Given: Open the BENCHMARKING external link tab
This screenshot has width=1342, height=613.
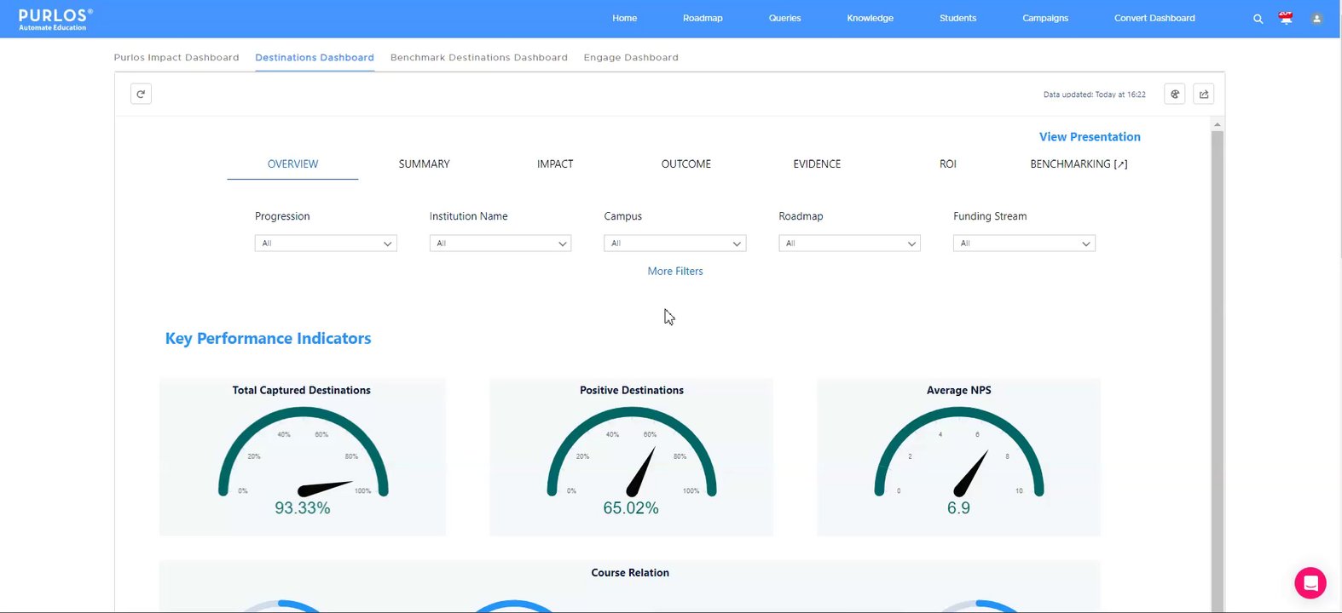Looking at the screenshot, I should point(1079,164).
